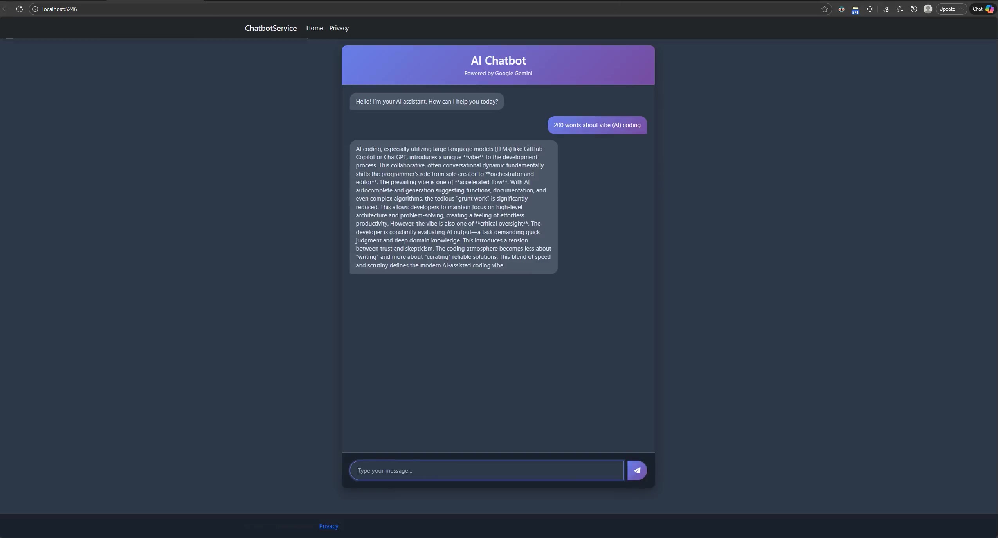Click the site information icon in address bar

[35, 9]
